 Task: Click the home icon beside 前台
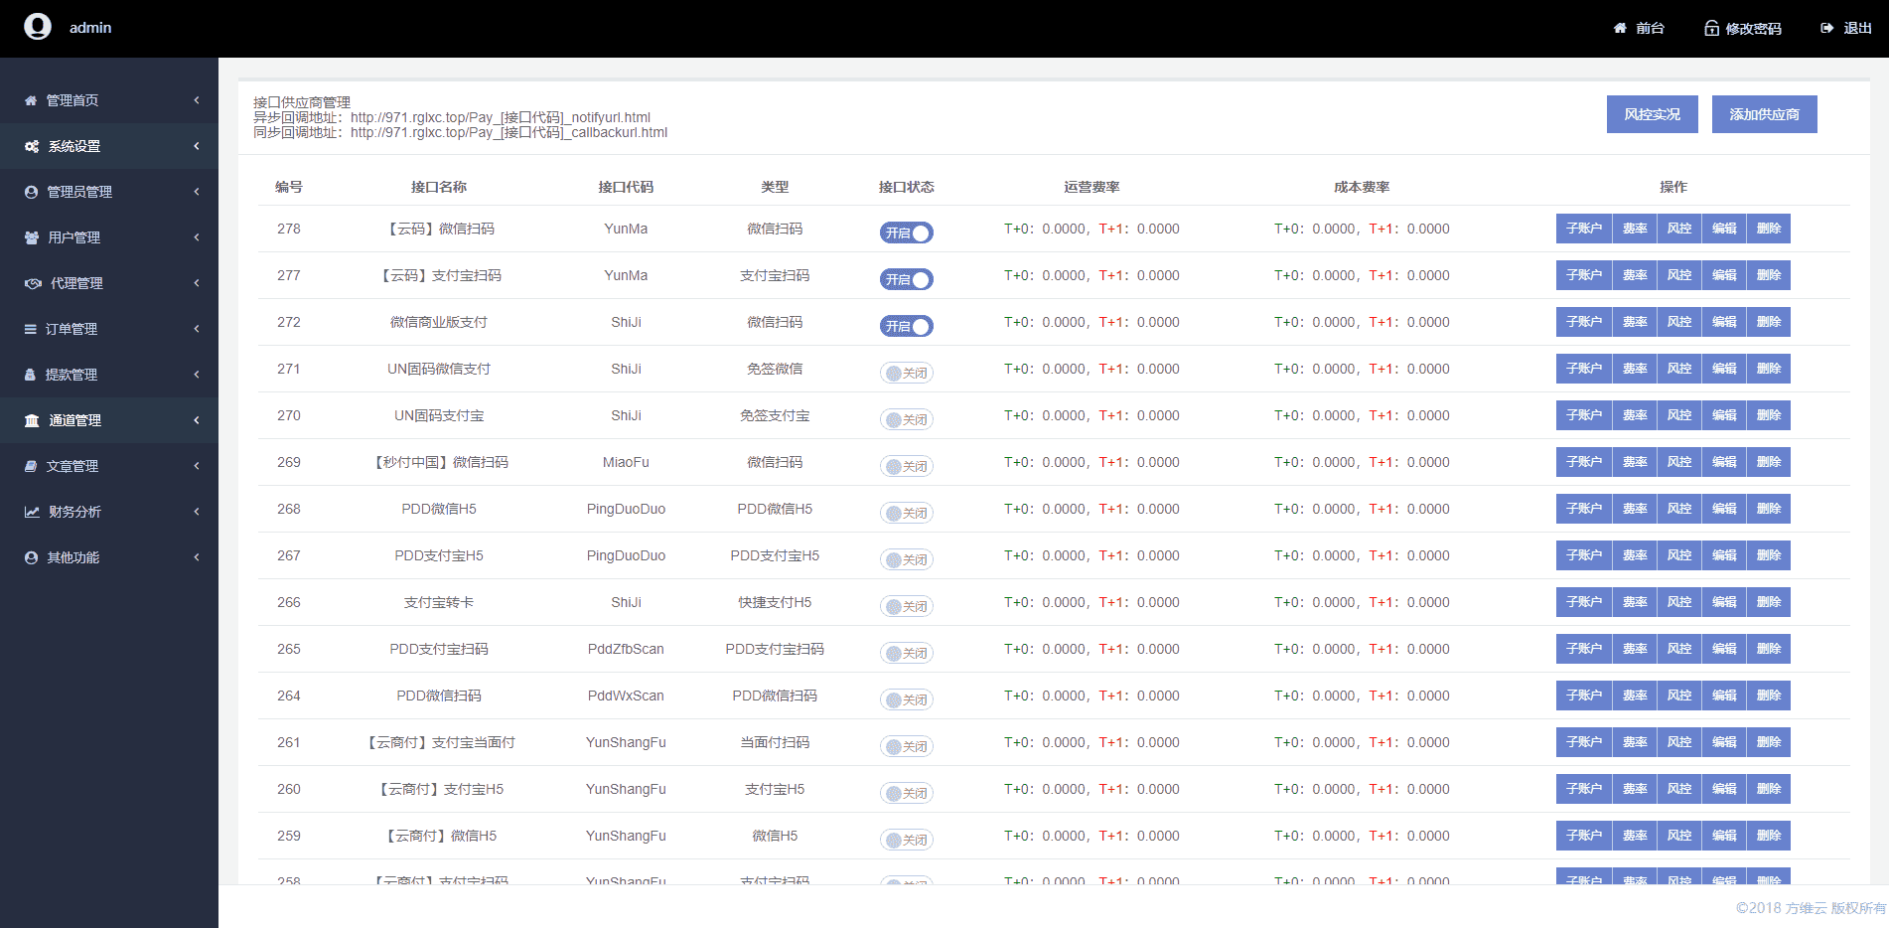point(1620,28)
